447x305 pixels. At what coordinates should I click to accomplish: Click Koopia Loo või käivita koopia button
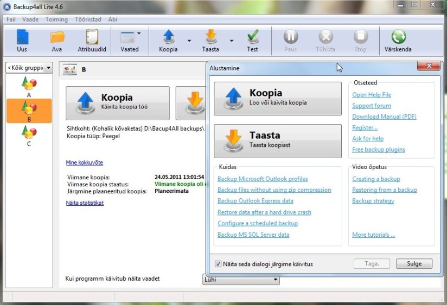coord(278,99)
